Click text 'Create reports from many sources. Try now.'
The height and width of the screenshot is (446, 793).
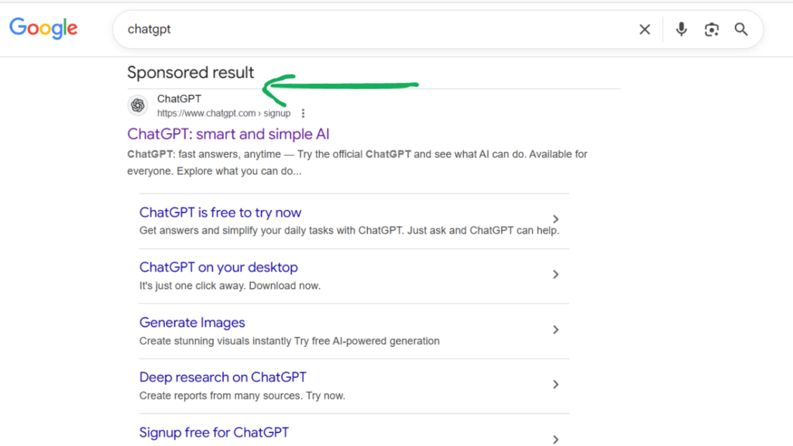(242, 396)
